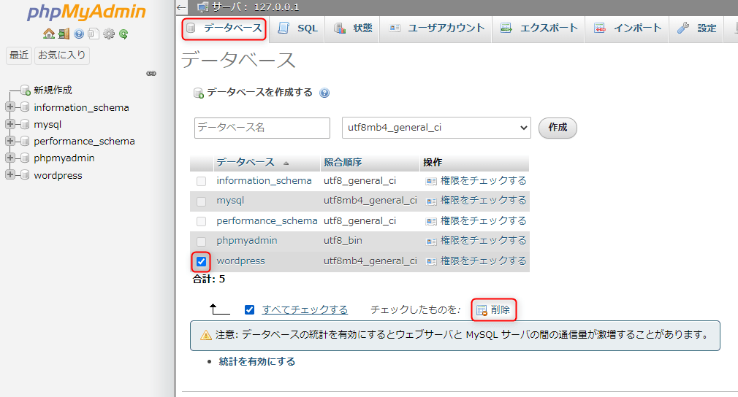This screenshot has height=397, width=738.
Task: Click help icon beside データベースを作成する
Action: [x=324, y=93]
